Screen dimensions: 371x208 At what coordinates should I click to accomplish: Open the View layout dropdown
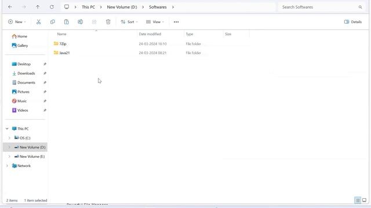pyautogui.click(x=155, y=22)
